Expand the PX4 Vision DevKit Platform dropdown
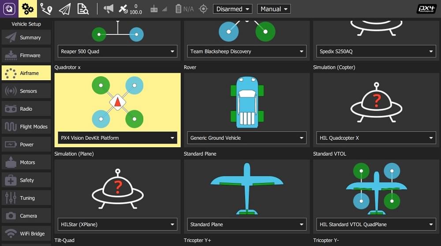Viewport: 441px width, 246px height. 117,138
